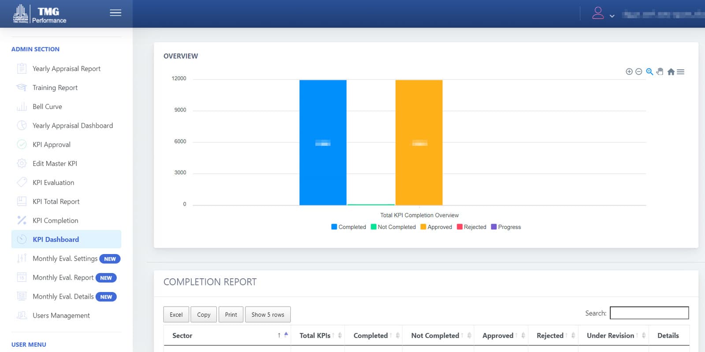Screen dimensions: 705x352
Task: Open Yearly Appraisal Dashboard
Action: pos(73,126)
